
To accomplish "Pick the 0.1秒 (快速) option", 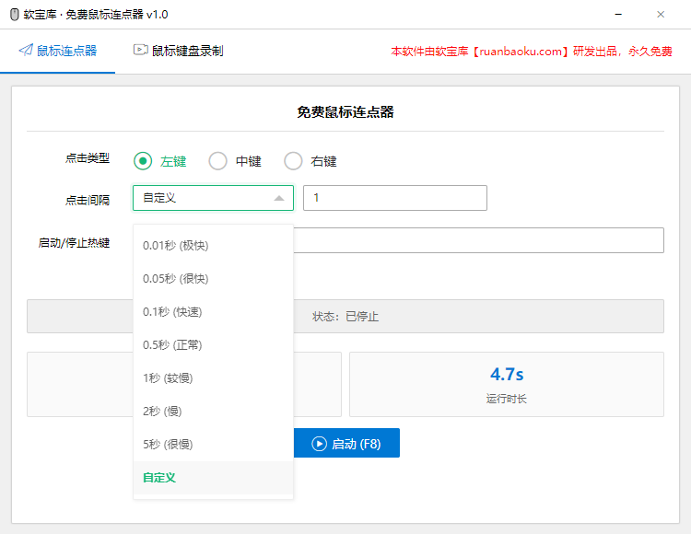I will coord(214,312).
